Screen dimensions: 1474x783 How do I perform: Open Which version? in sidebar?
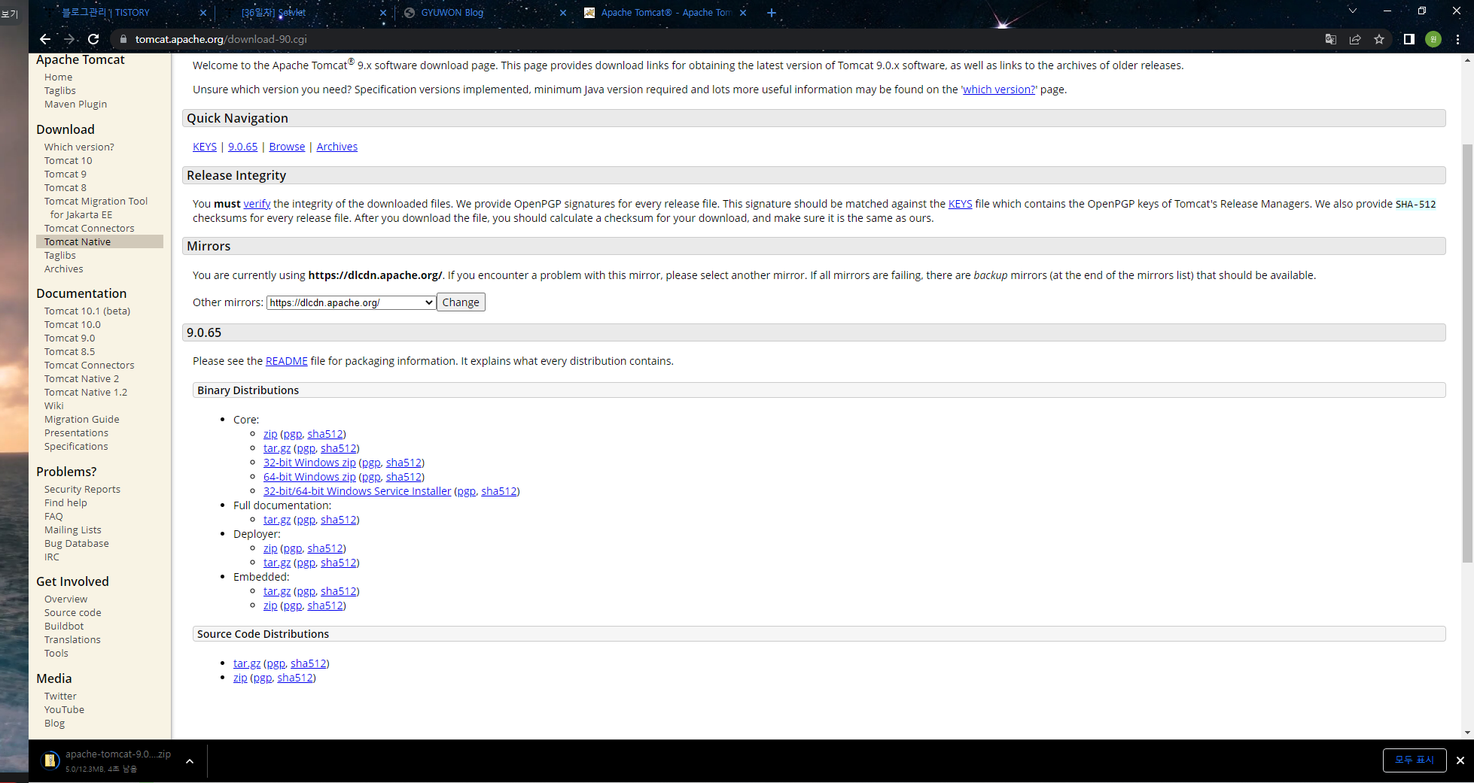(79, 147)
